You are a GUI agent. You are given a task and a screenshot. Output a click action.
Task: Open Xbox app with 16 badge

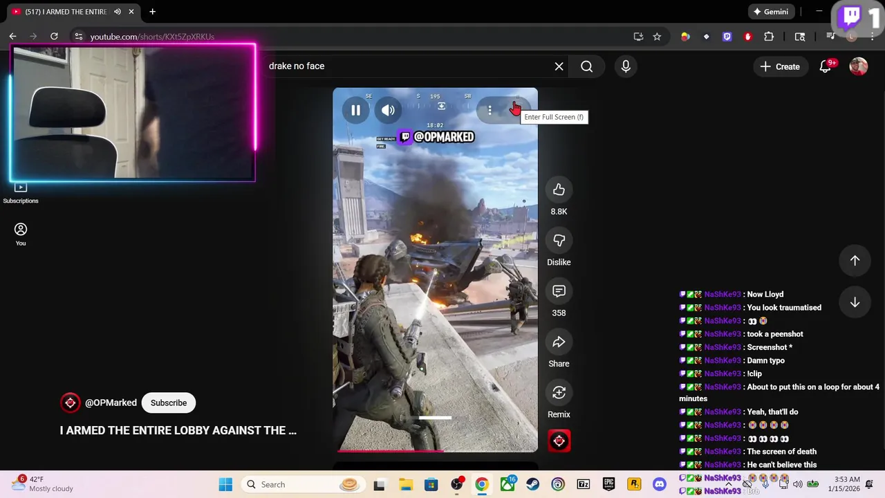[507, 484]
